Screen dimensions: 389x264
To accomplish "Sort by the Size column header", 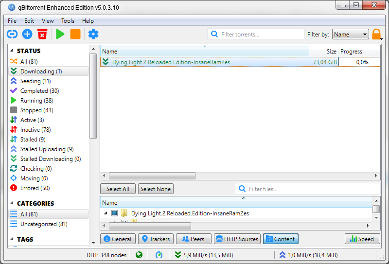I will [x=323, y=52].
